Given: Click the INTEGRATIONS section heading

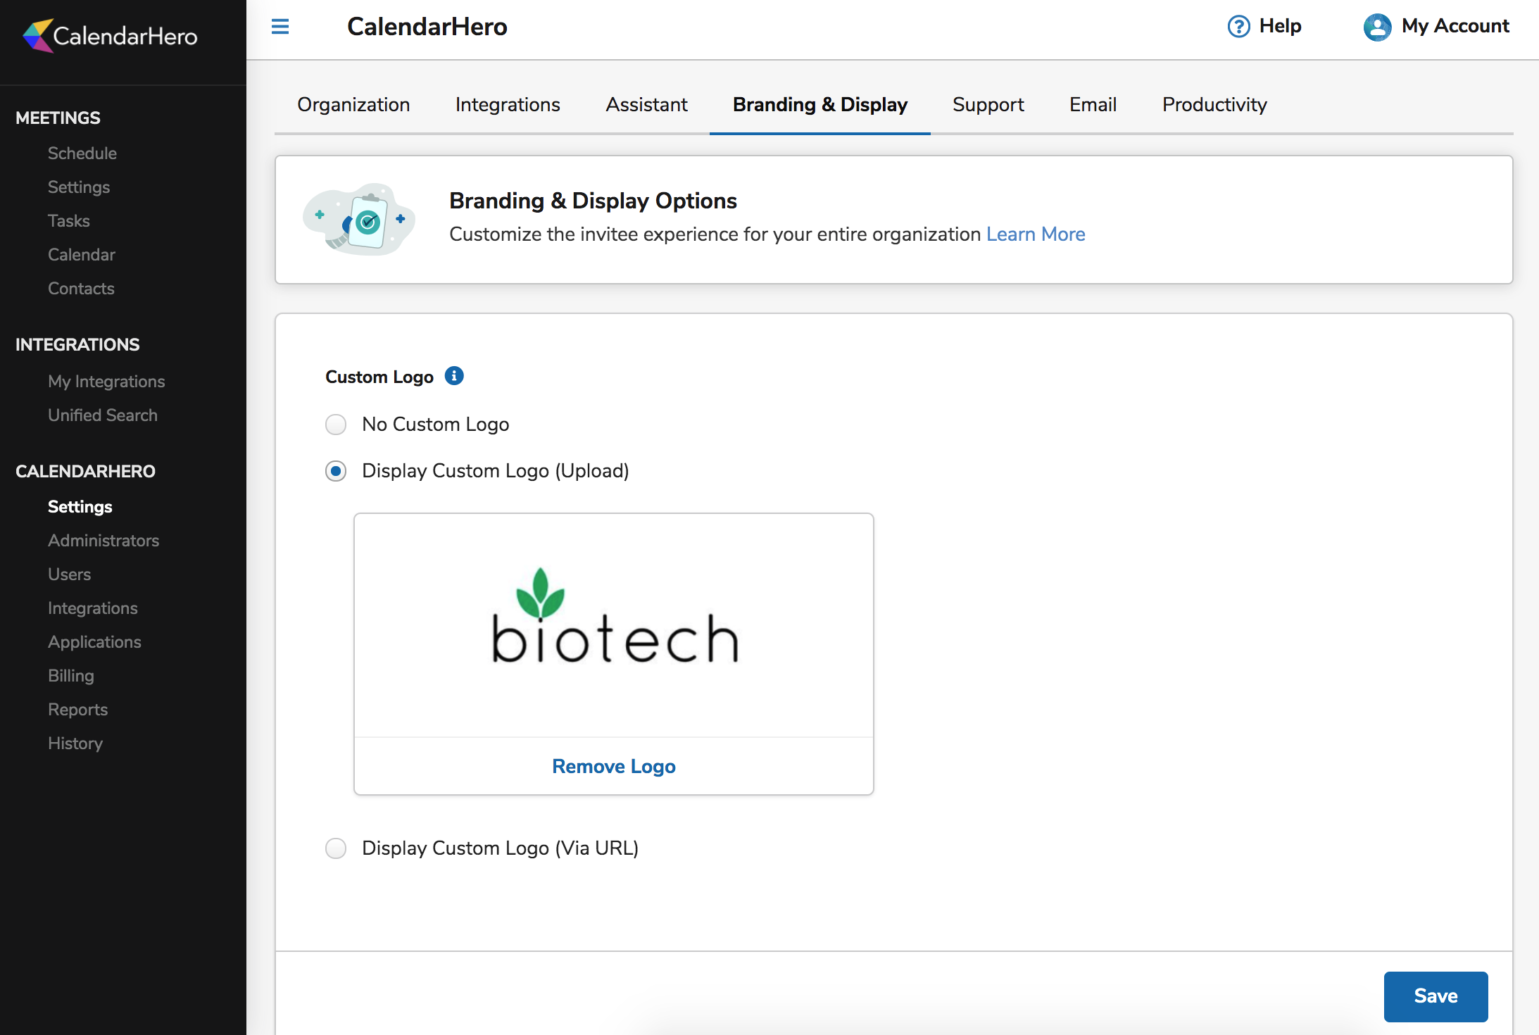Looking at the screenshot, I should [x=77, y=344].
